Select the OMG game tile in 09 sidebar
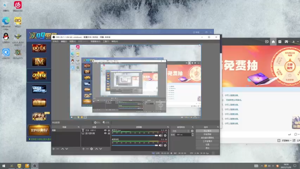Viewport: 300px width, 169px height. tap(39, 75)
